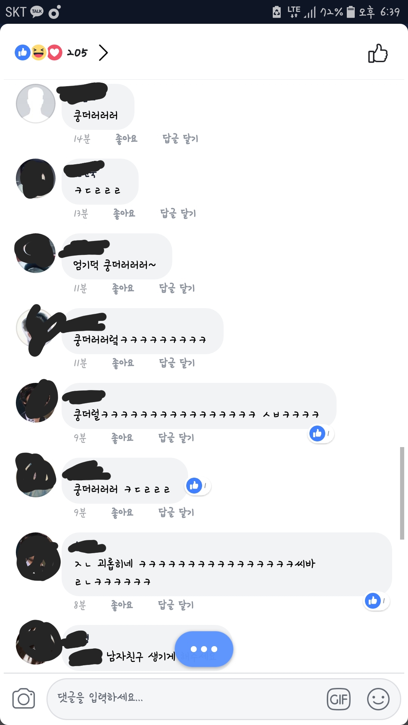Like the 14분 comment with 좋아요
The height and width of the screenshot is (725, 408).
coord(127,139)
